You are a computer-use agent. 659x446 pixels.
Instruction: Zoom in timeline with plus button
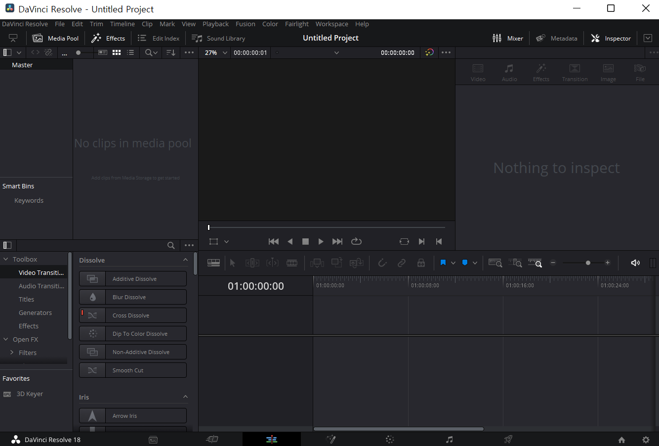(x=608, y=263)
